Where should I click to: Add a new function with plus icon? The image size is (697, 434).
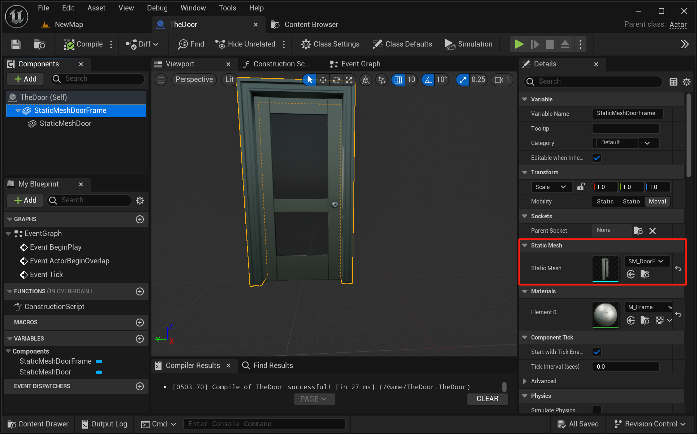point(140,291)
